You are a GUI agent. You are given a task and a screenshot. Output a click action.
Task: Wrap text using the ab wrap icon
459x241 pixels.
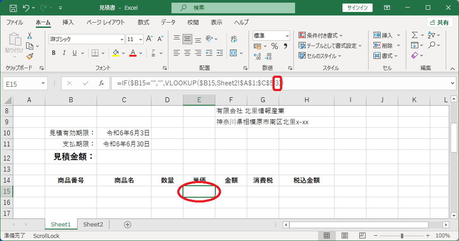pyautogui.click(x=234, y=39)
